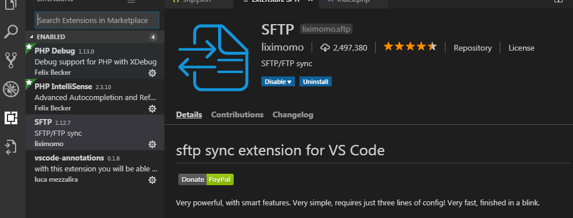Select the Extensions view icon

coord(11,118)
